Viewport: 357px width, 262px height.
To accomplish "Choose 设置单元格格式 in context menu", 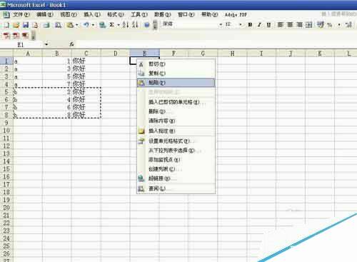I will pyautogui.click(x=176, y=141).
